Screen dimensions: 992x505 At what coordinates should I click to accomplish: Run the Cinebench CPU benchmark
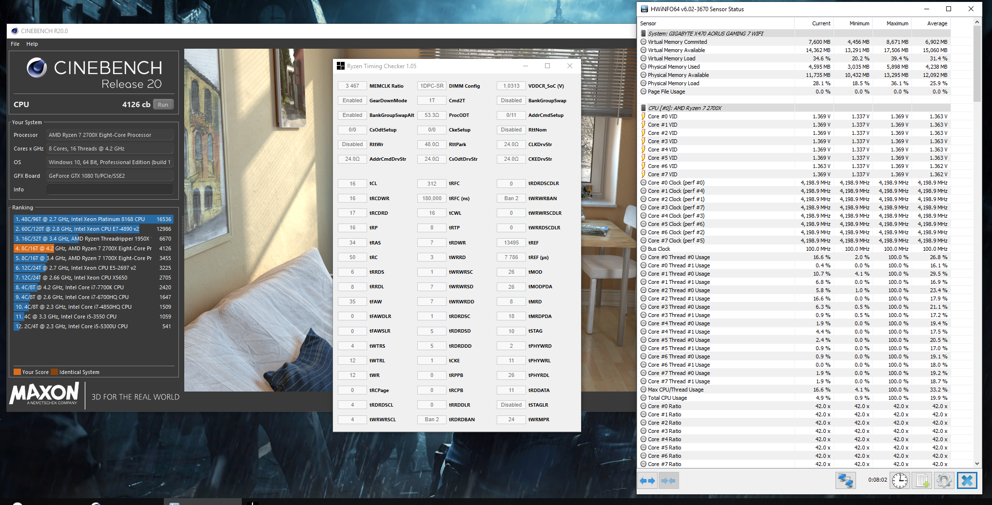pos(163,105)
